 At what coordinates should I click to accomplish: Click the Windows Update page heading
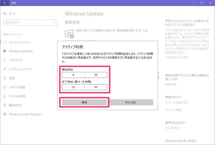tap(84, 14)
